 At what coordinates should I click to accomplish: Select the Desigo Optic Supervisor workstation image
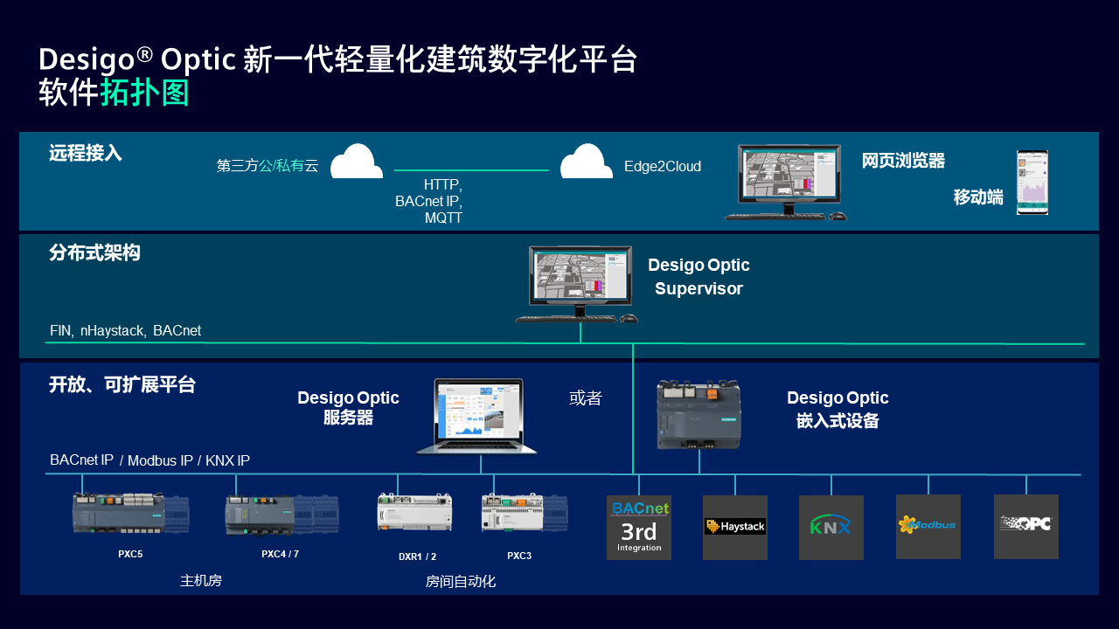(x=577, y=284)
